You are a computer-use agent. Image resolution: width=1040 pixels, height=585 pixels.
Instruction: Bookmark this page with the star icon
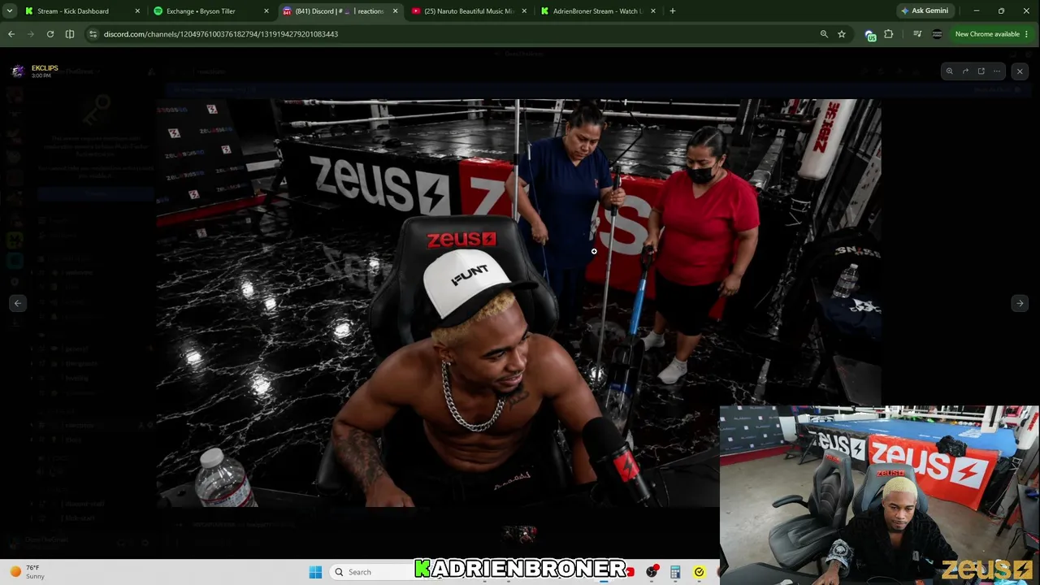(842, 34)
